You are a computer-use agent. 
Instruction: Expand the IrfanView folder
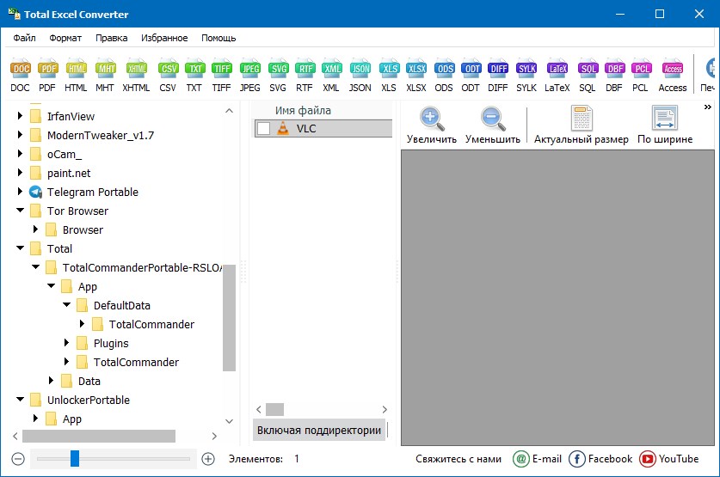[20, 115]
